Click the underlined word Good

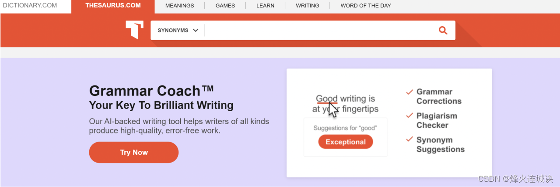(327, 99)
